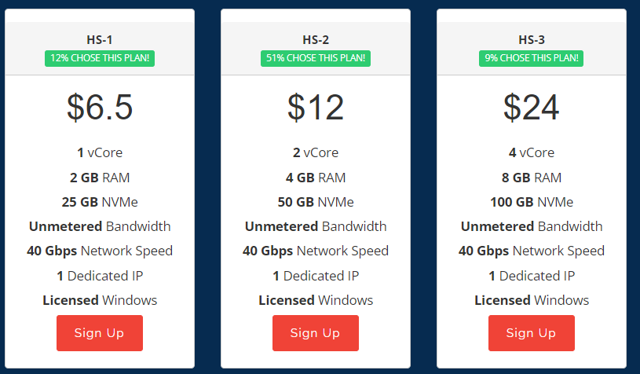
Task: Click '25 GB NVMe' in HS-1 plan
Action: click(100, 202)
